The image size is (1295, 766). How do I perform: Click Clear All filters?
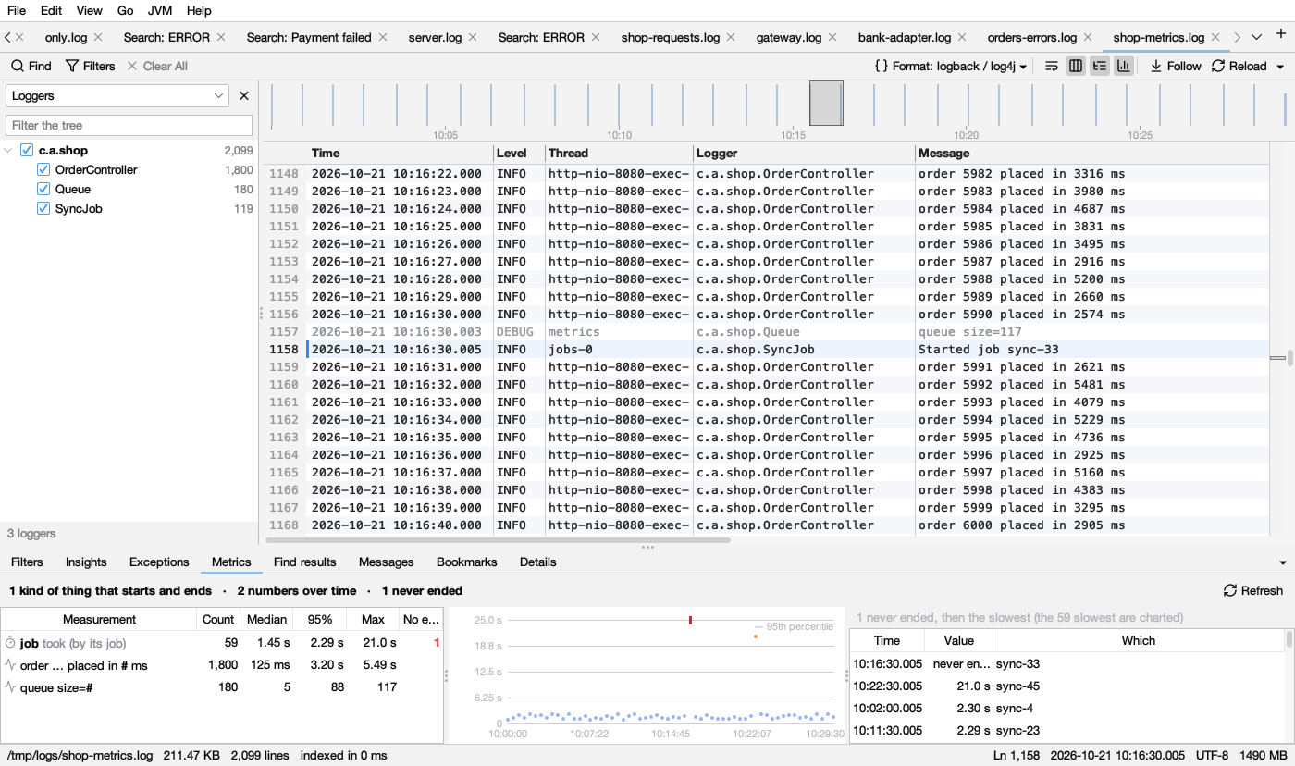click(157, 66)
